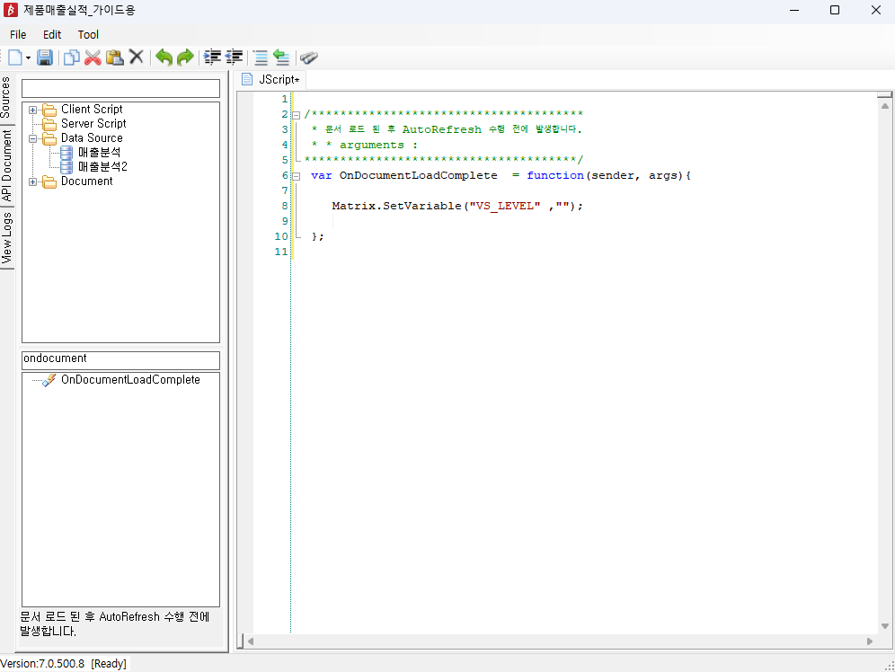
Task: Expand the Document tree node
Action: coord(33,182)
